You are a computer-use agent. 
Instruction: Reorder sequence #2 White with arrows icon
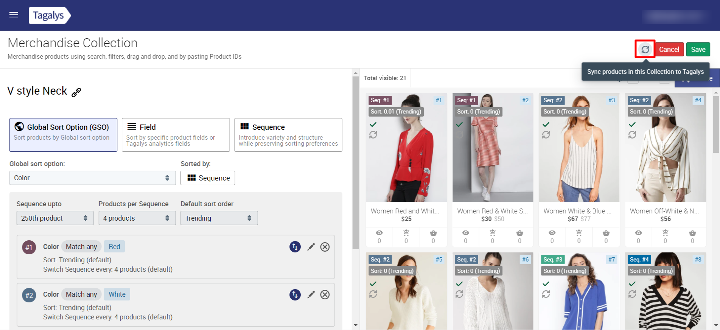(x=295, y=294)
